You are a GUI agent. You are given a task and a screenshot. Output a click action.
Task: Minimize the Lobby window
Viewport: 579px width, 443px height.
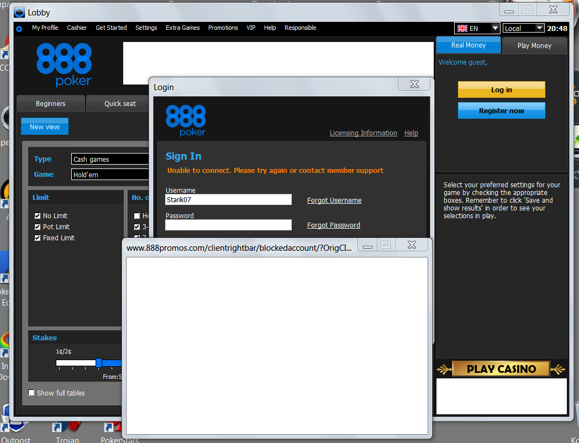509,10
